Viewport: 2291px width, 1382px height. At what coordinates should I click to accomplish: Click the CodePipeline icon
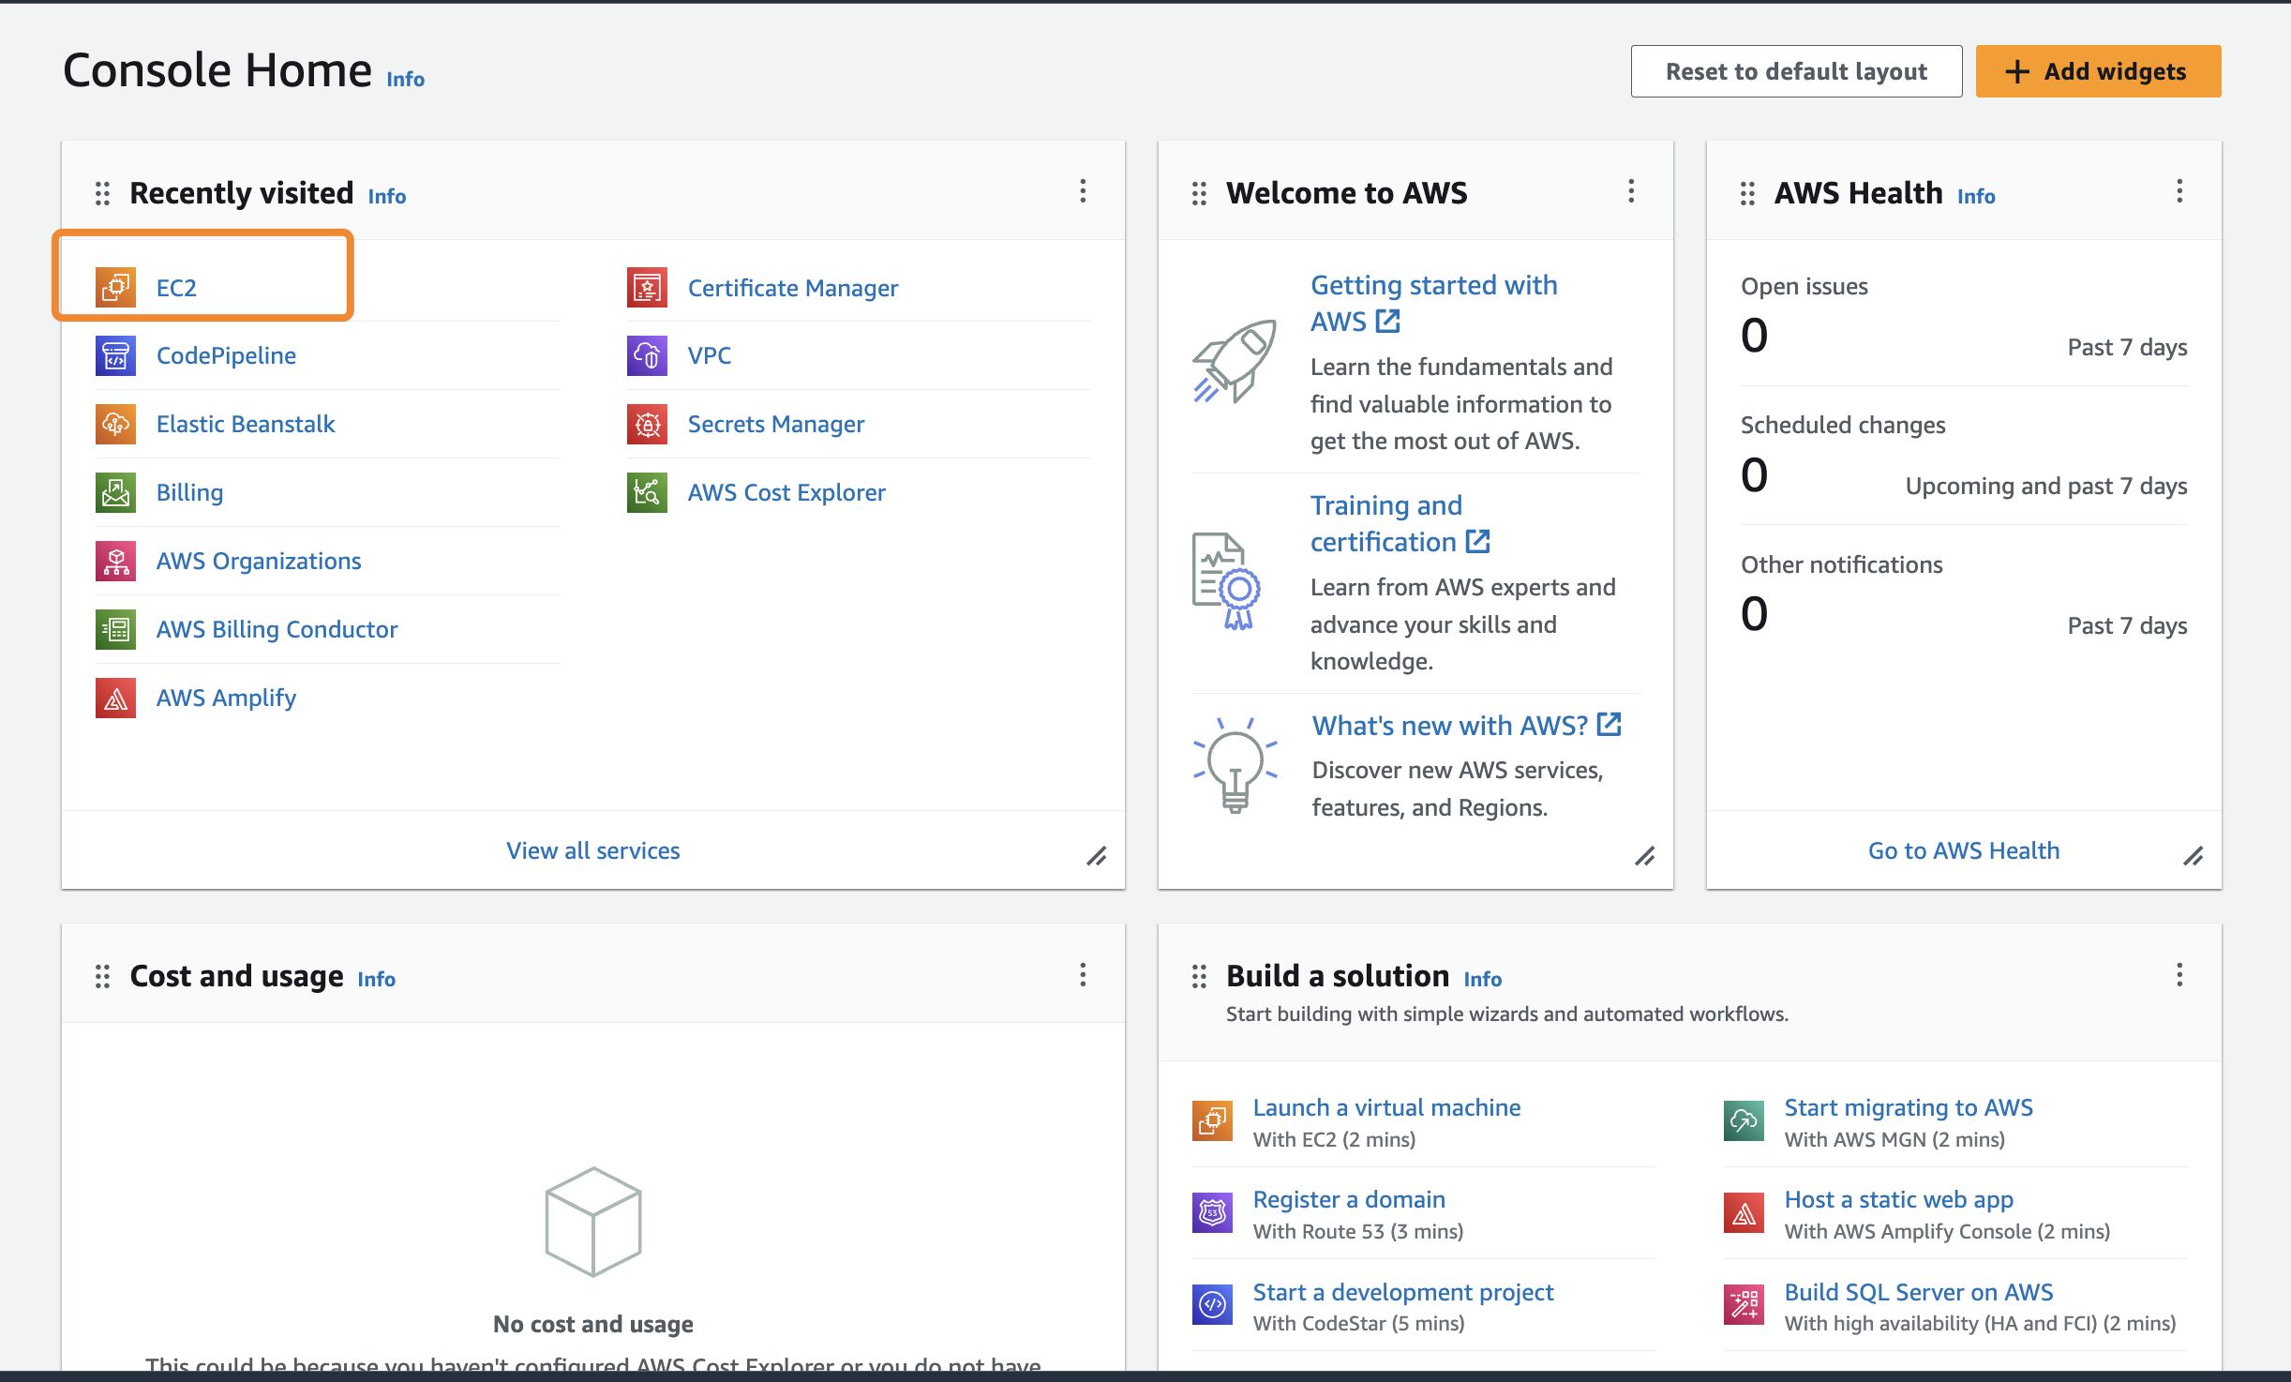(x=115, y=355)
